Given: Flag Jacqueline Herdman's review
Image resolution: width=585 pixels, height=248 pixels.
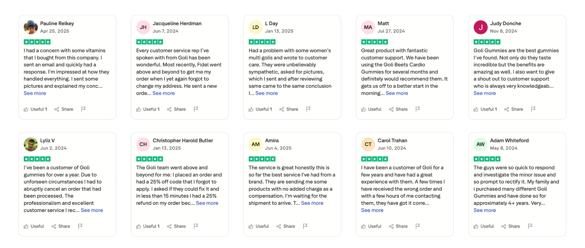Looking at the screenshot, I should pyautogui.click(x=196, y=109).
